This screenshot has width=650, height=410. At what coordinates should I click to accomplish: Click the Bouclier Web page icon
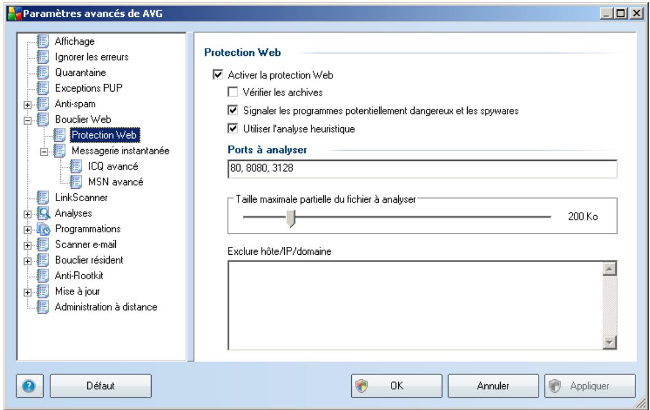[x=43, y=120]
